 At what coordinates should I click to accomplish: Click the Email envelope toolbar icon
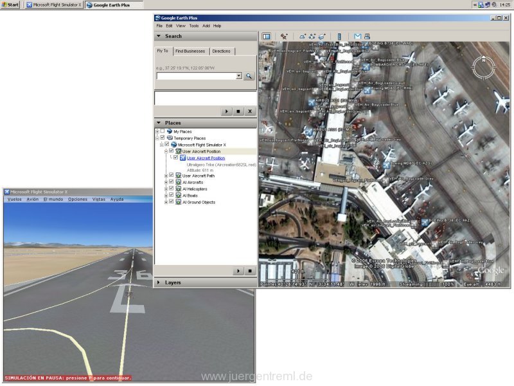click(x=357, y=37)
